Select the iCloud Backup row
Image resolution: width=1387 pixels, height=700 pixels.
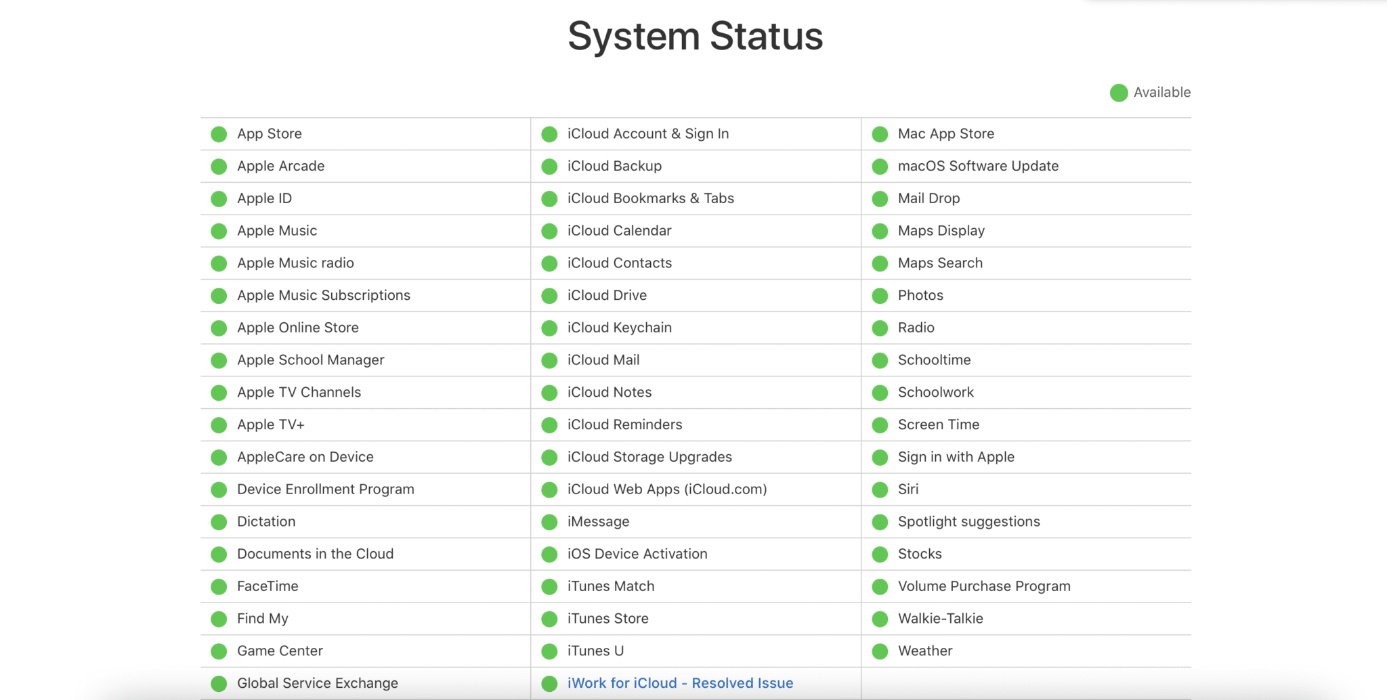(614, 166)
